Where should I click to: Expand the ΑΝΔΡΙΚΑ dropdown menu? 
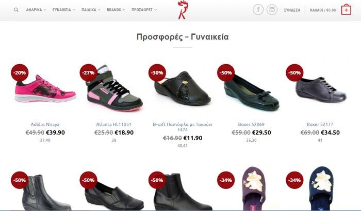(36, 10)
